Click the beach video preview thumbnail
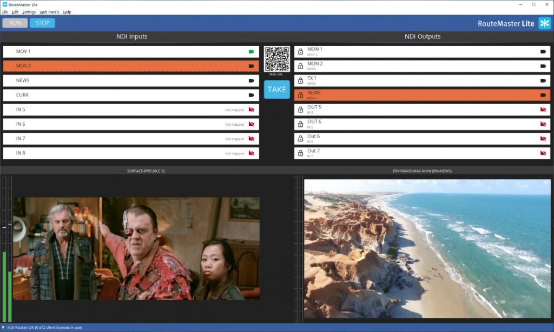The image size is (554, 332). click(427, 248)
